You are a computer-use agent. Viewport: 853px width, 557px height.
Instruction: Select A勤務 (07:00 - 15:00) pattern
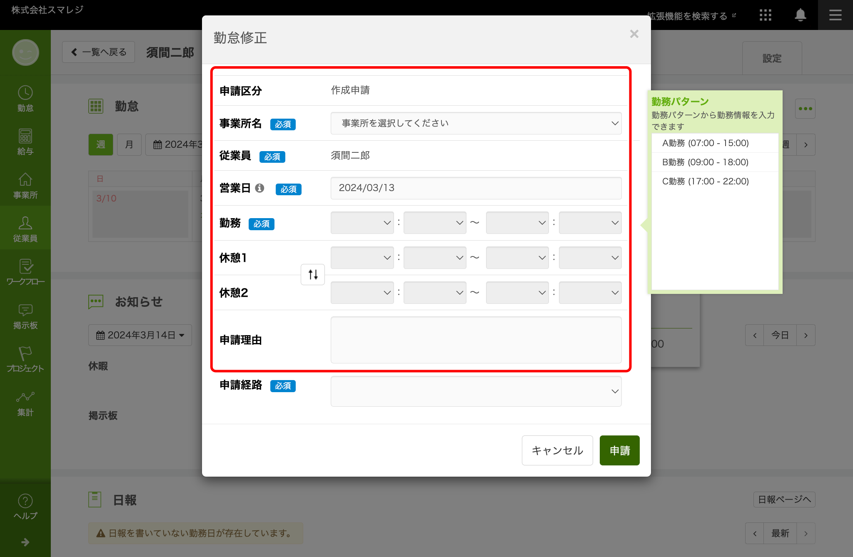pyautogui.click(x=706, y=143)
